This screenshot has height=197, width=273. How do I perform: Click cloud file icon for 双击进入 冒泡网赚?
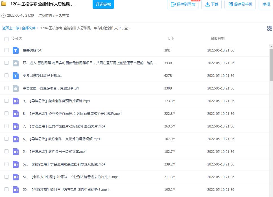[x=16, y=63]
